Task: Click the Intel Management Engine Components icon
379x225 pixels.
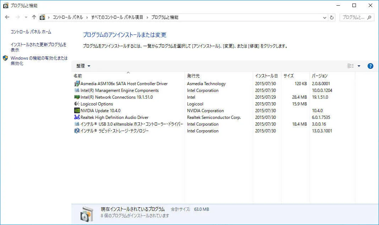Action: click(77, 90)
